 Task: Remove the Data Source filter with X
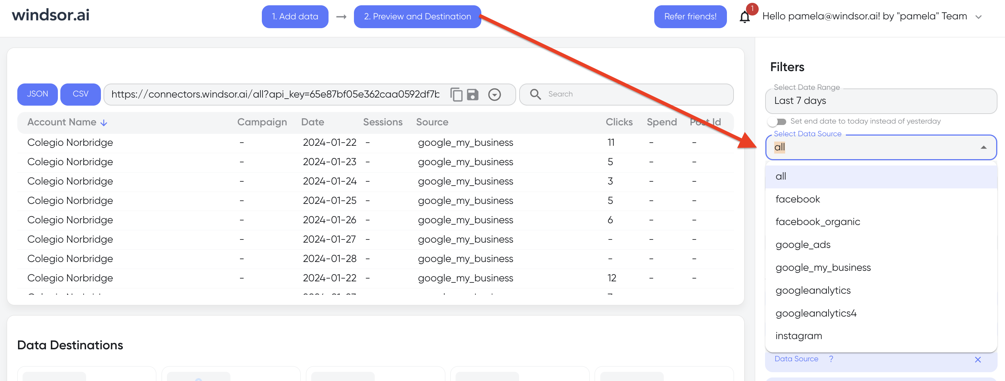pos(978,360)
